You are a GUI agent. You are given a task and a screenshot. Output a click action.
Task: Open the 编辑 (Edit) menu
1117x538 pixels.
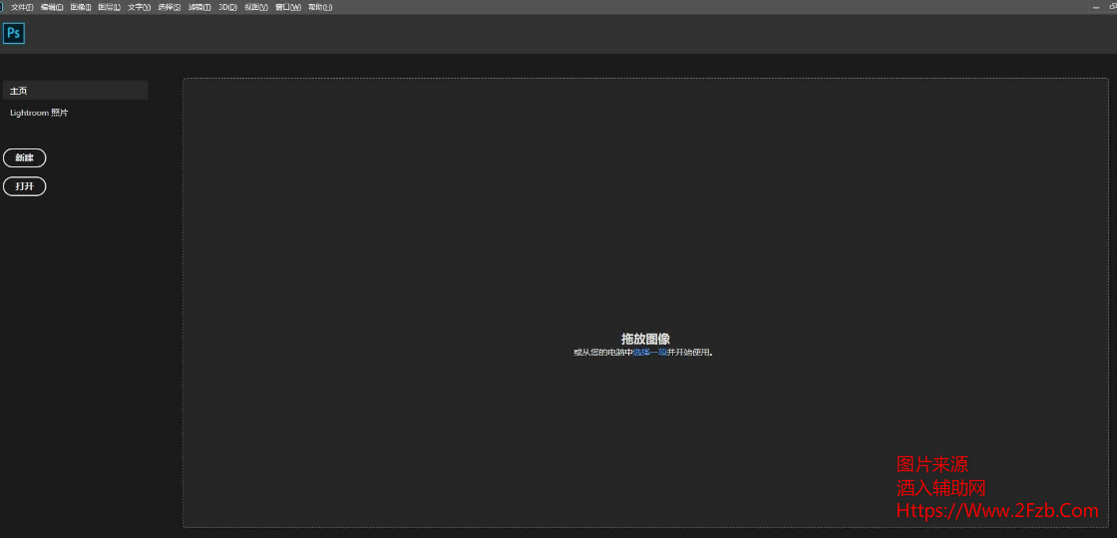[x=52, y=7]
